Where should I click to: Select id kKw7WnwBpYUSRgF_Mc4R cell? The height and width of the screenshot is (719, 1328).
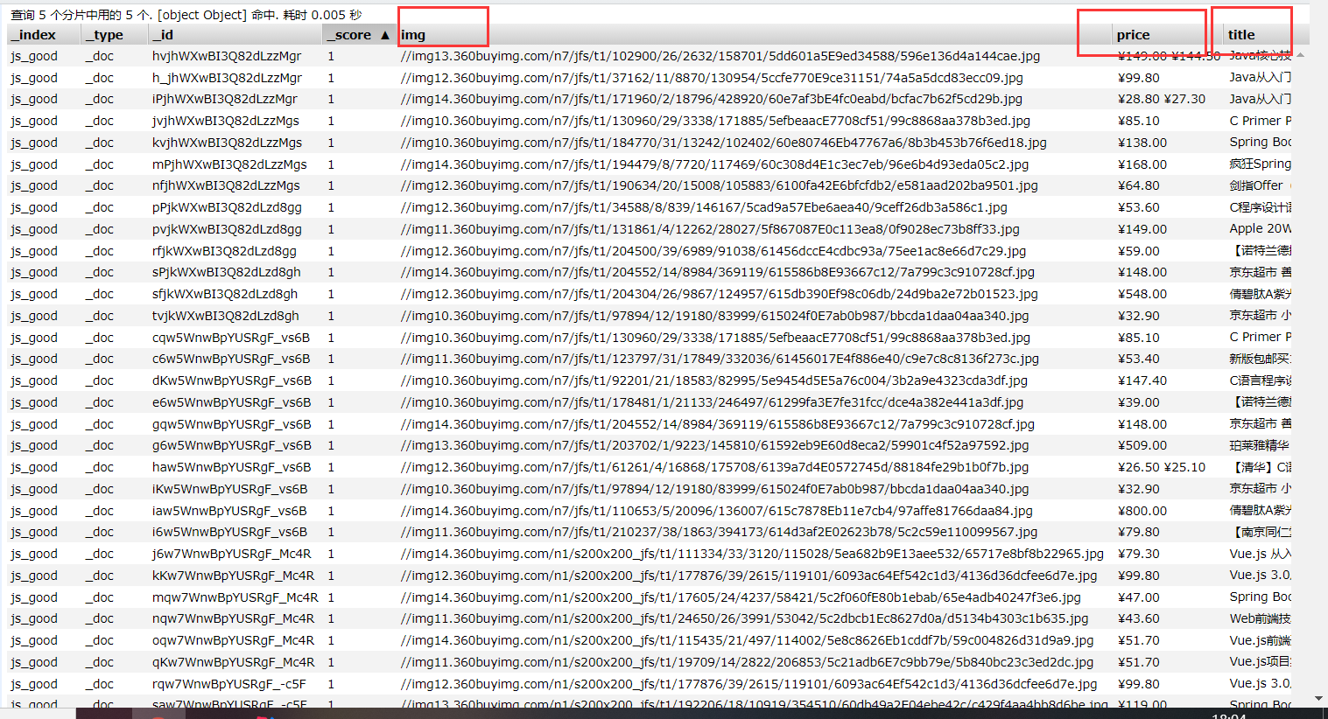(233, 576)
